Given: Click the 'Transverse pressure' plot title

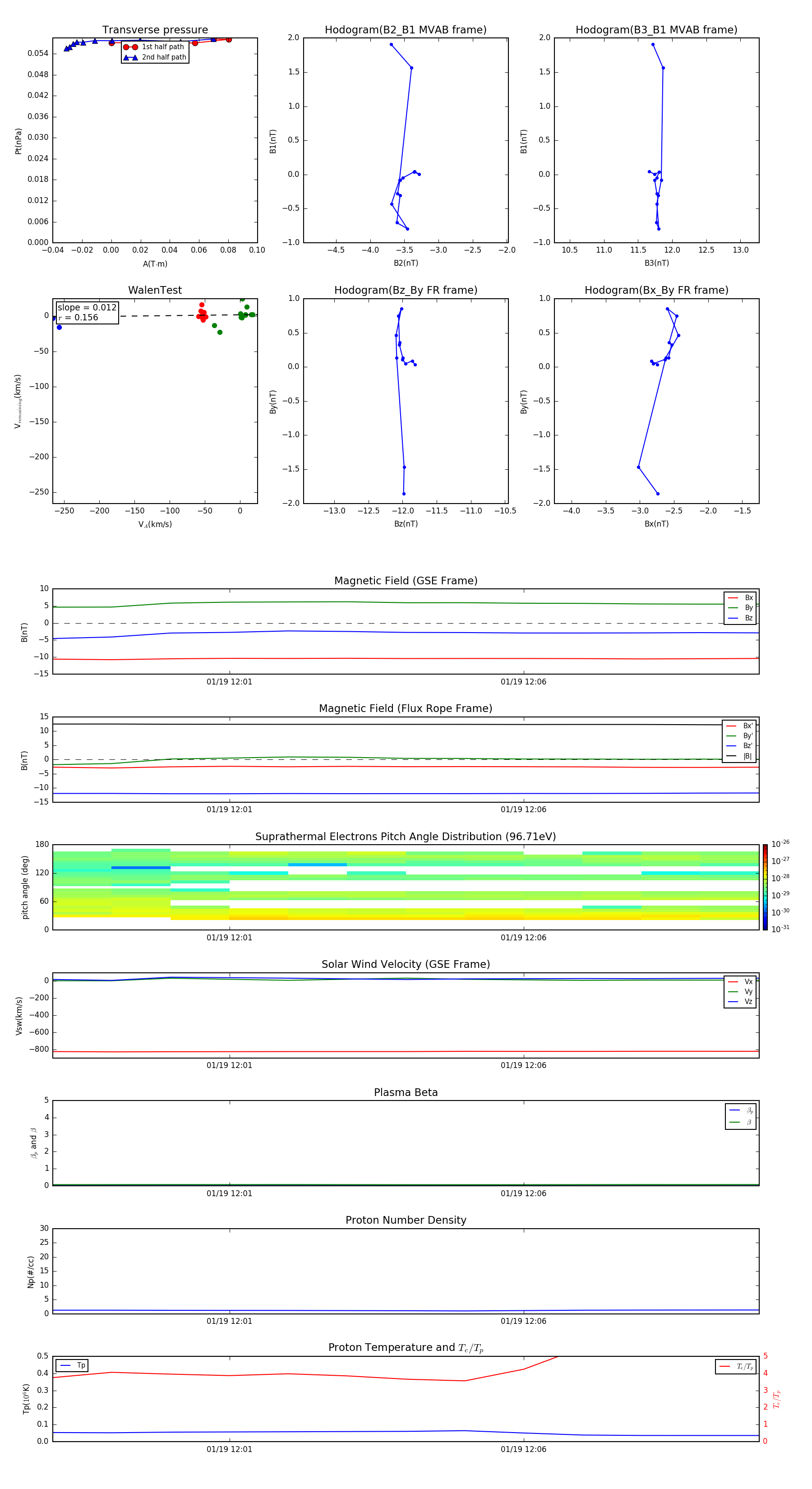Looking at the screenshot, I should 155,30.
